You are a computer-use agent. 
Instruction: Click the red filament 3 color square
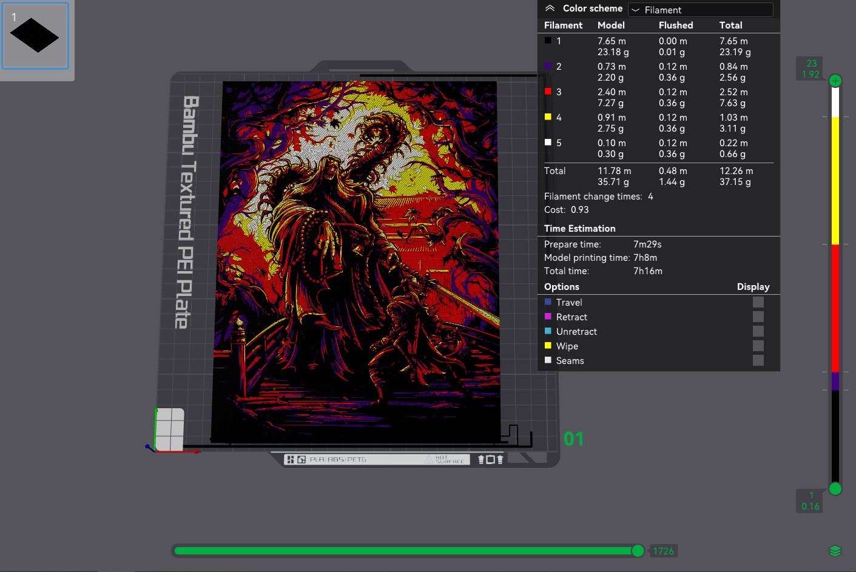pos(548,92)
